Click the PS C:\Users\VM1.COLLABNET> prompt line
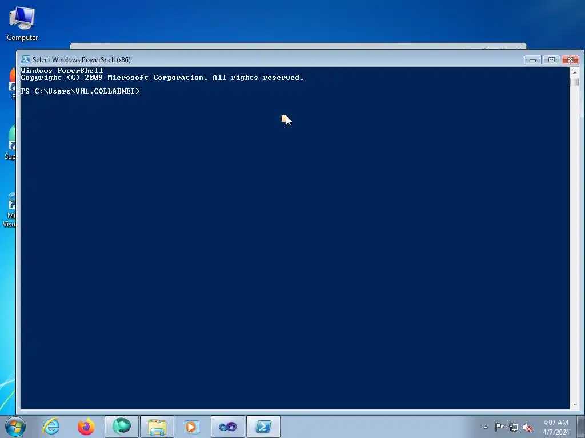Viewport: 585px width, 438px height. pos(80,91)
